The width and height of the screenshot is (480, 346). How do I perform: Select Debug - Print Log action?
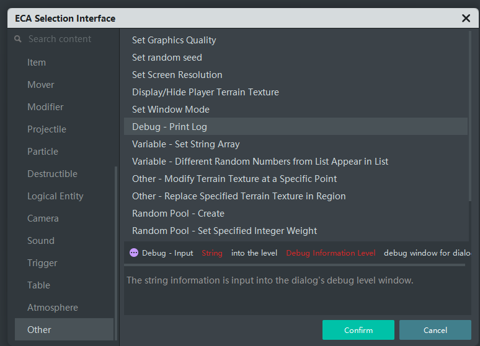[170, 127]
